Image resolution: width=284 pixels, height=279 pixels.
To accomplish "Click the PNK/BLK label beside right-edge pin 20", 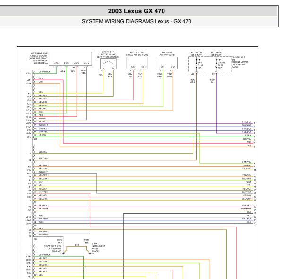I will 247,206.
